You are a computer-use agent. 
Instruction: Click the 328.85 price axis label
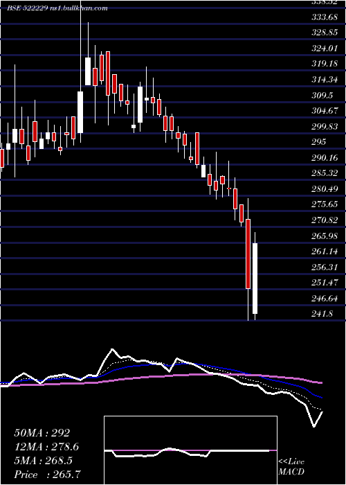click(324, 33)
